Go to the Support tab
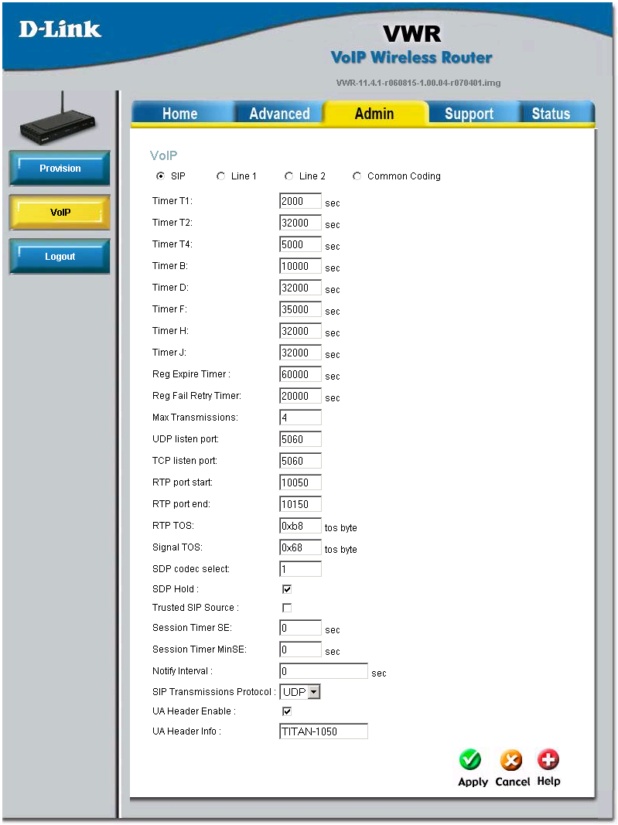Viewport: 618px width, 825px height. 469,114
